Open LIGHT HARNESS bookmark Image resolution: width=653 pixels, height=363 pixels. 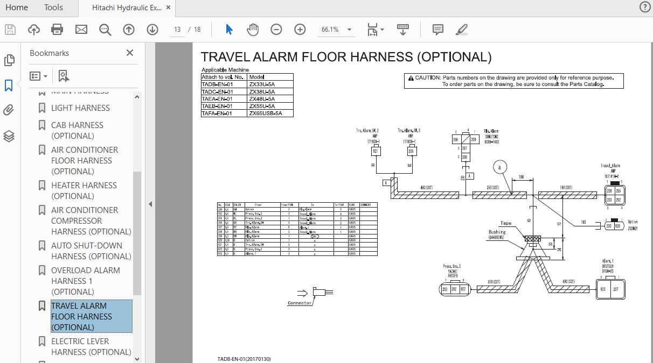coord(80,108)
